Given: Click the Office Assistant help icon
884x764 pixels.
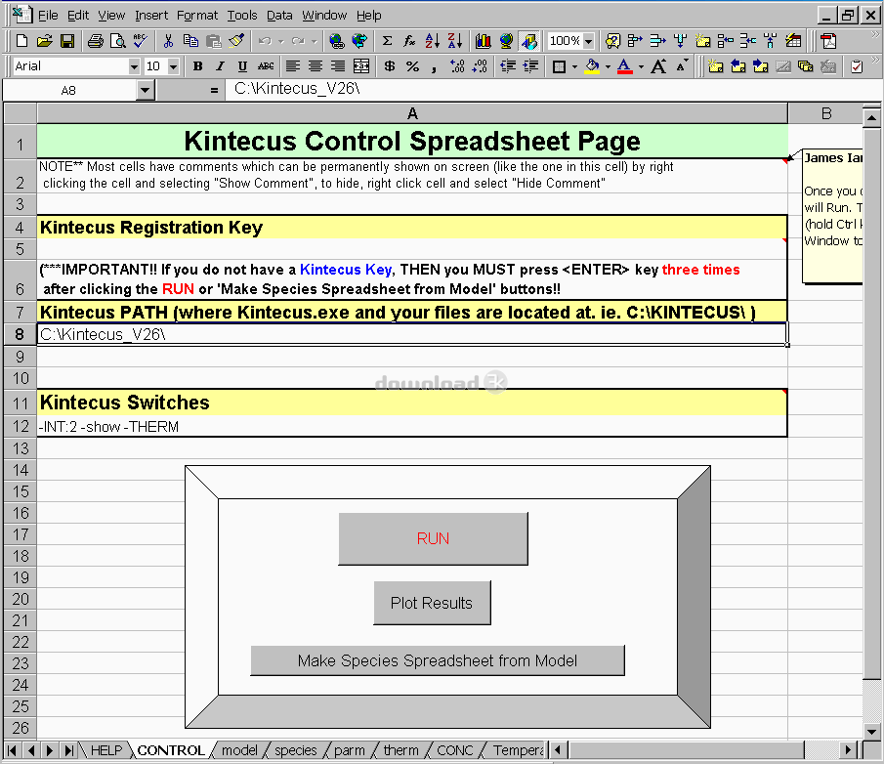Looking at the screenshot, I should click(612, 41).
